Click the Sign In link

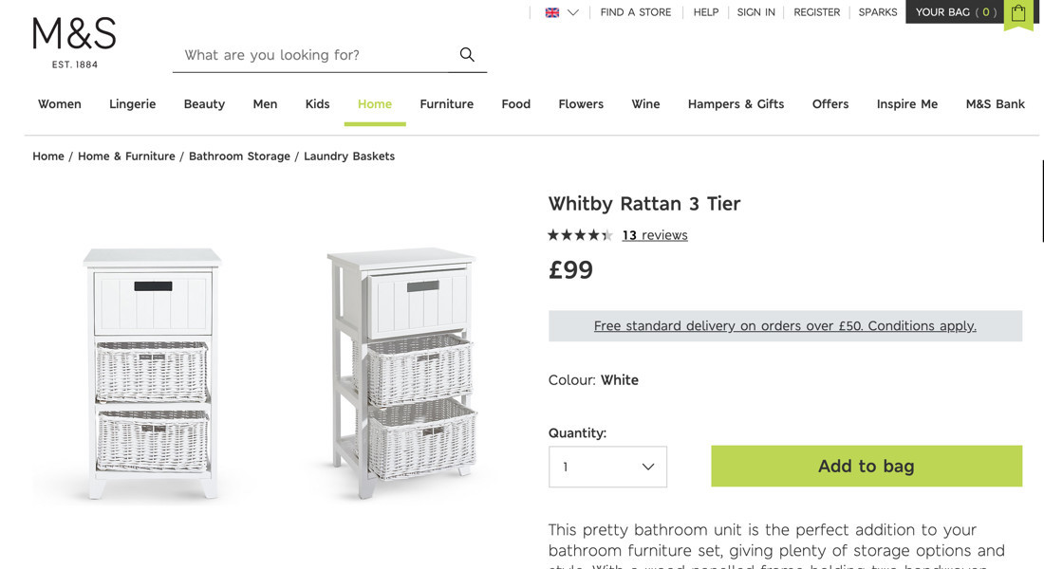click(755, 12)
